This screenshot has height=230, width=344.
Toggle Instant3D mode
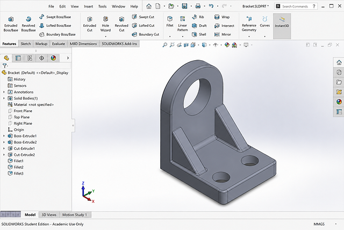(282, 22)
